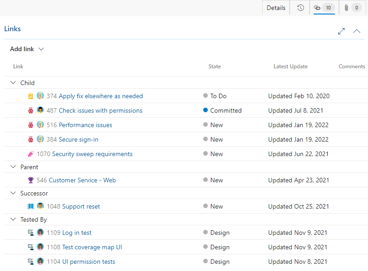This screenshot has width=368, height=271.
Task: Switch to the Details tab
Action: [276, 7]
